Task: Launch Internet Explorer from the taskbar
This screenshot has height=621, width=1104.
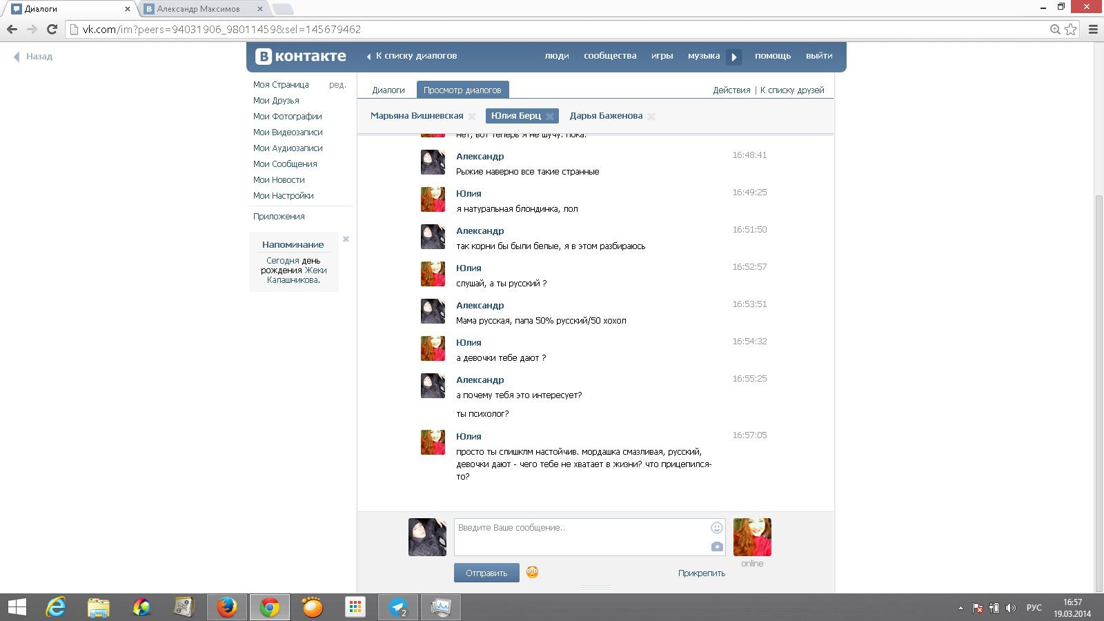Action: [56, 607]
